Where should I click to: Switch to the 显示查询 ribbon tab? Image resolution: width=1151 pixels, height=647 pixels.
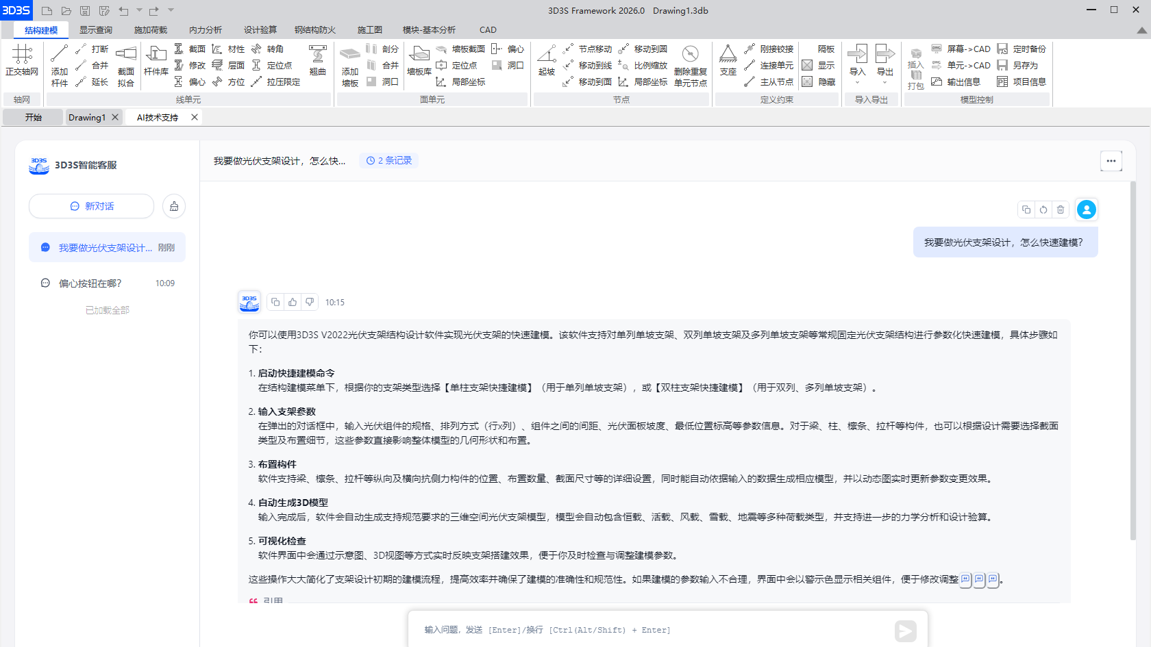click(96, 30)
